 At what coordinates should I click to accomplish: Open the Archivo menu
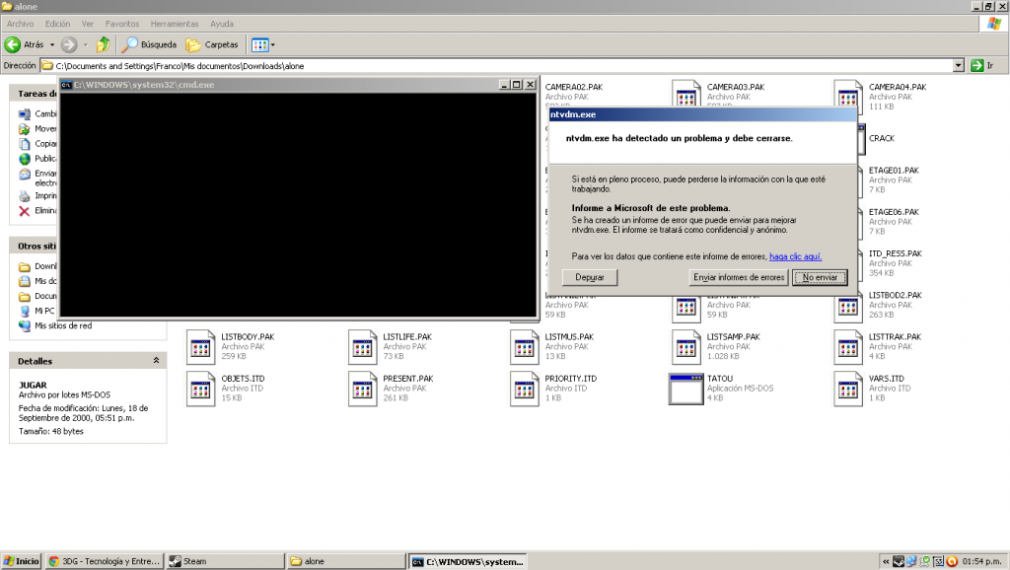click(x=20, y=24)
